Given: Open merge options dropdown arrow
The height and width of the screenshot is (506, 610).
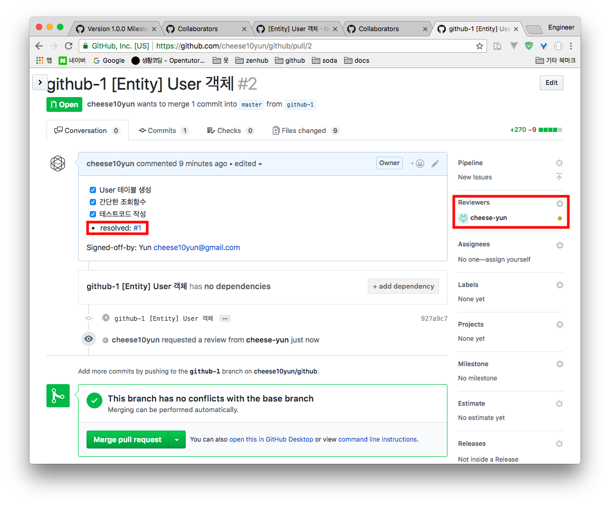Looking at the screenshot, I should point(177,440).
